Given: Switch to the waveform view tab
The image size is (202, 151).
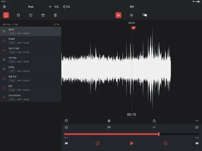Looking at the screenshot, I should tap(118, 15).
